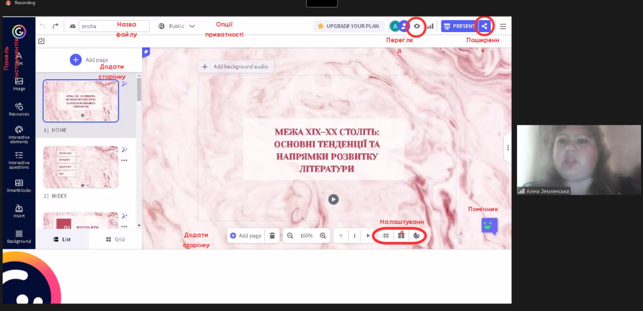Image resolution: width=643 pixels, height=311 pixels.
Task: Click the PRESENT button
Action: pos(459,26)
